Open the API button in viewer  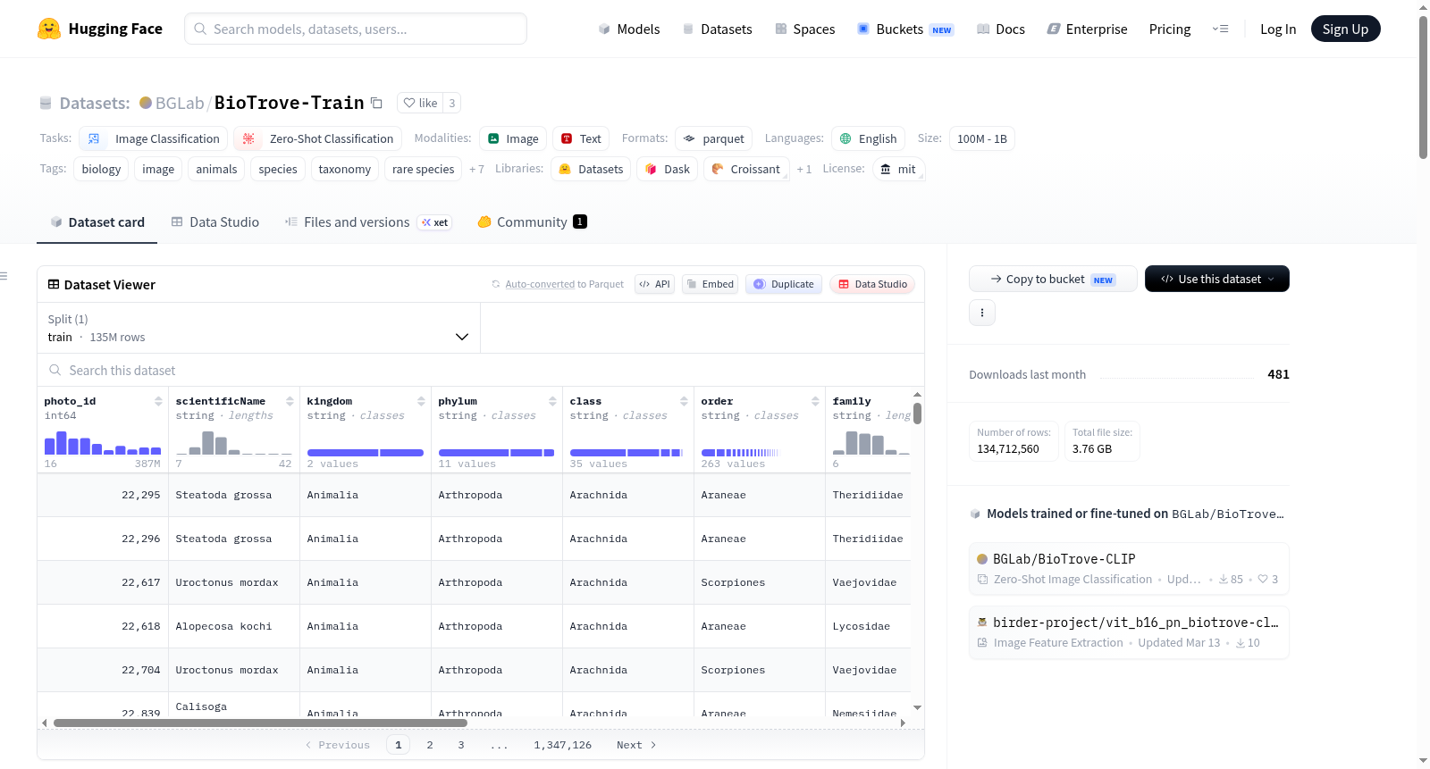pyautogui.click(x=654, y=284)
